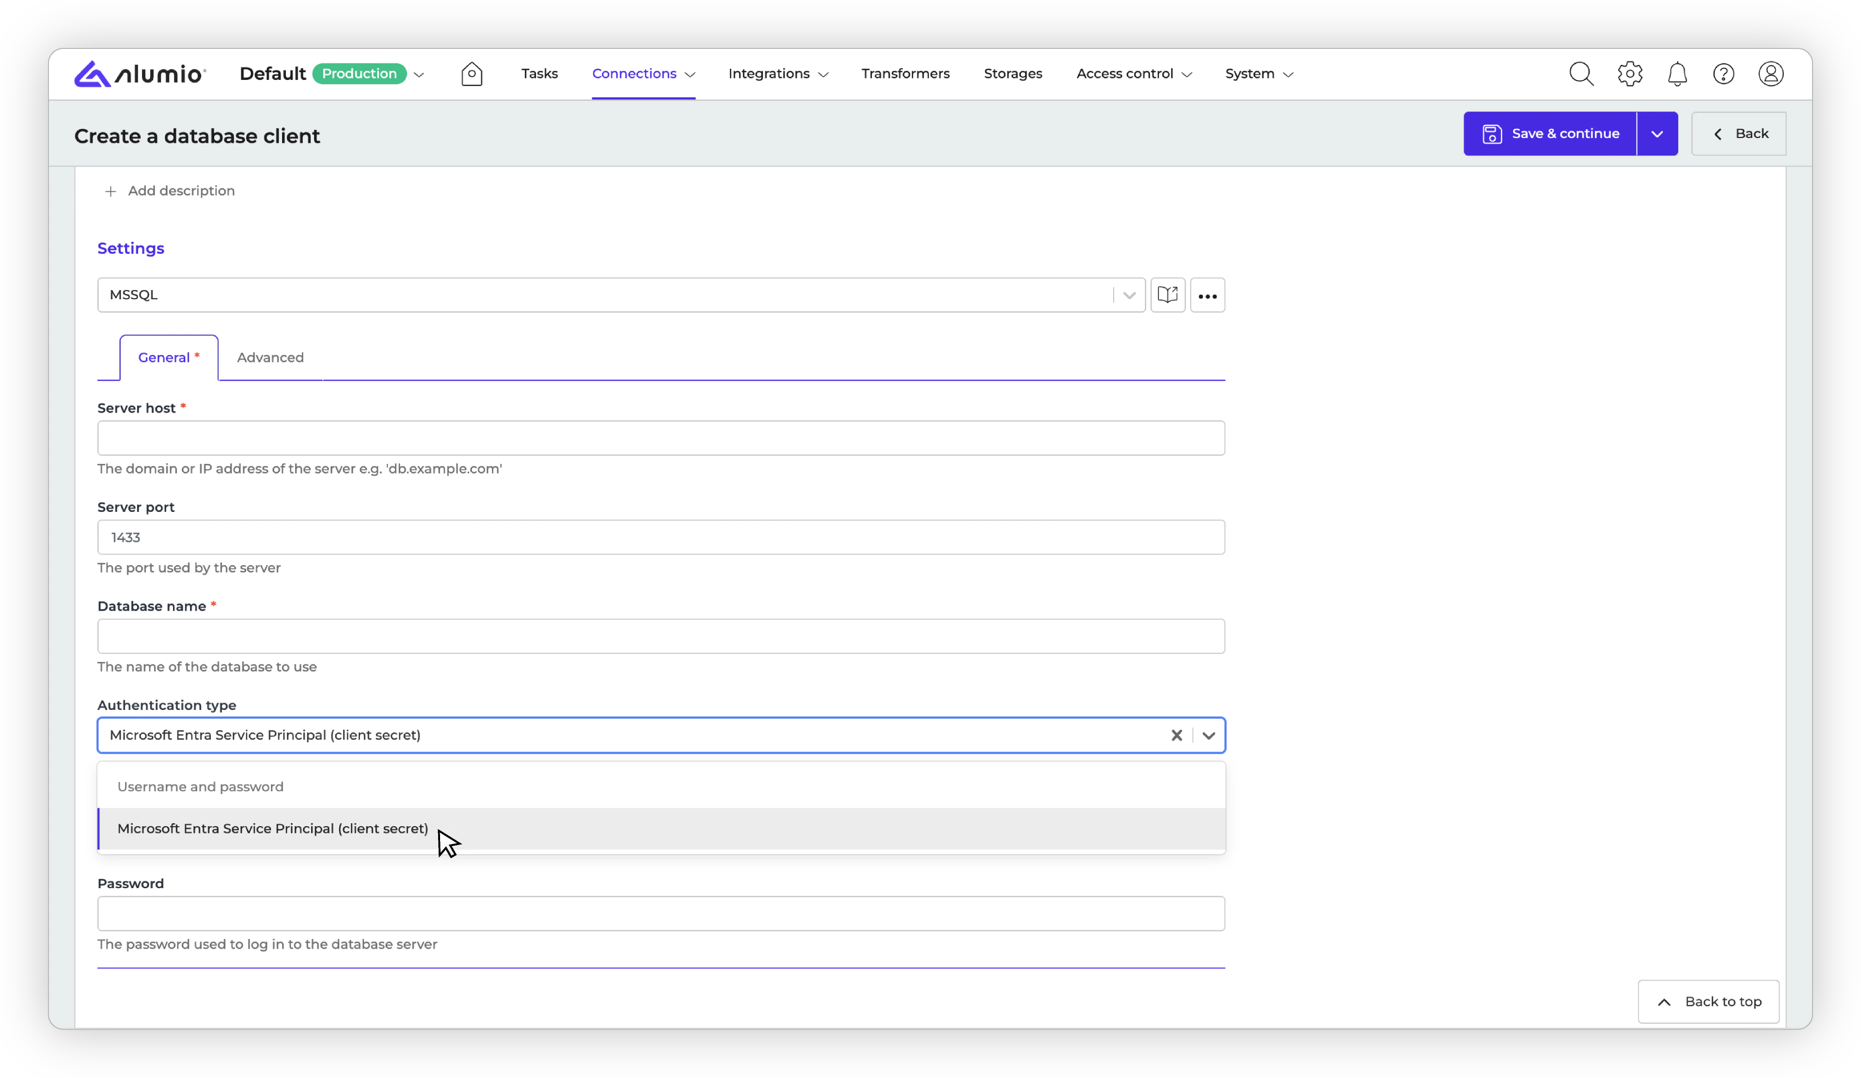Expand the Default environment switcher chevron
The width and height of the screenshot is (1861, 1078).
pos(419,75)
